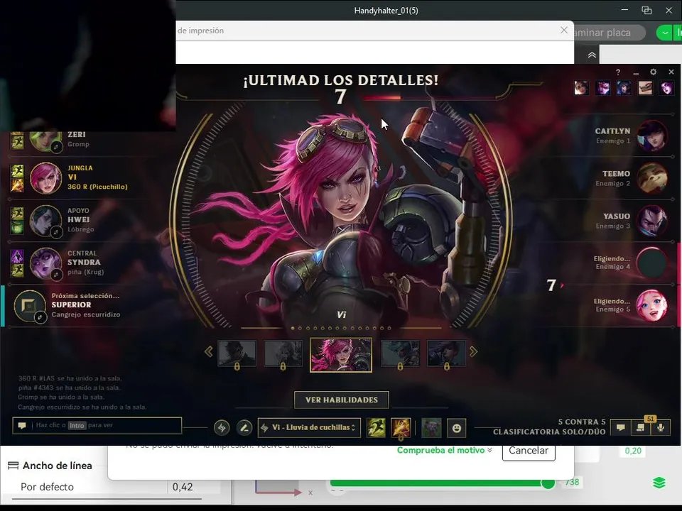Viewport: 682px width, 511px height.
Task: Select Vi's champion portrait in team list
Action: click(x=45, y=177)
